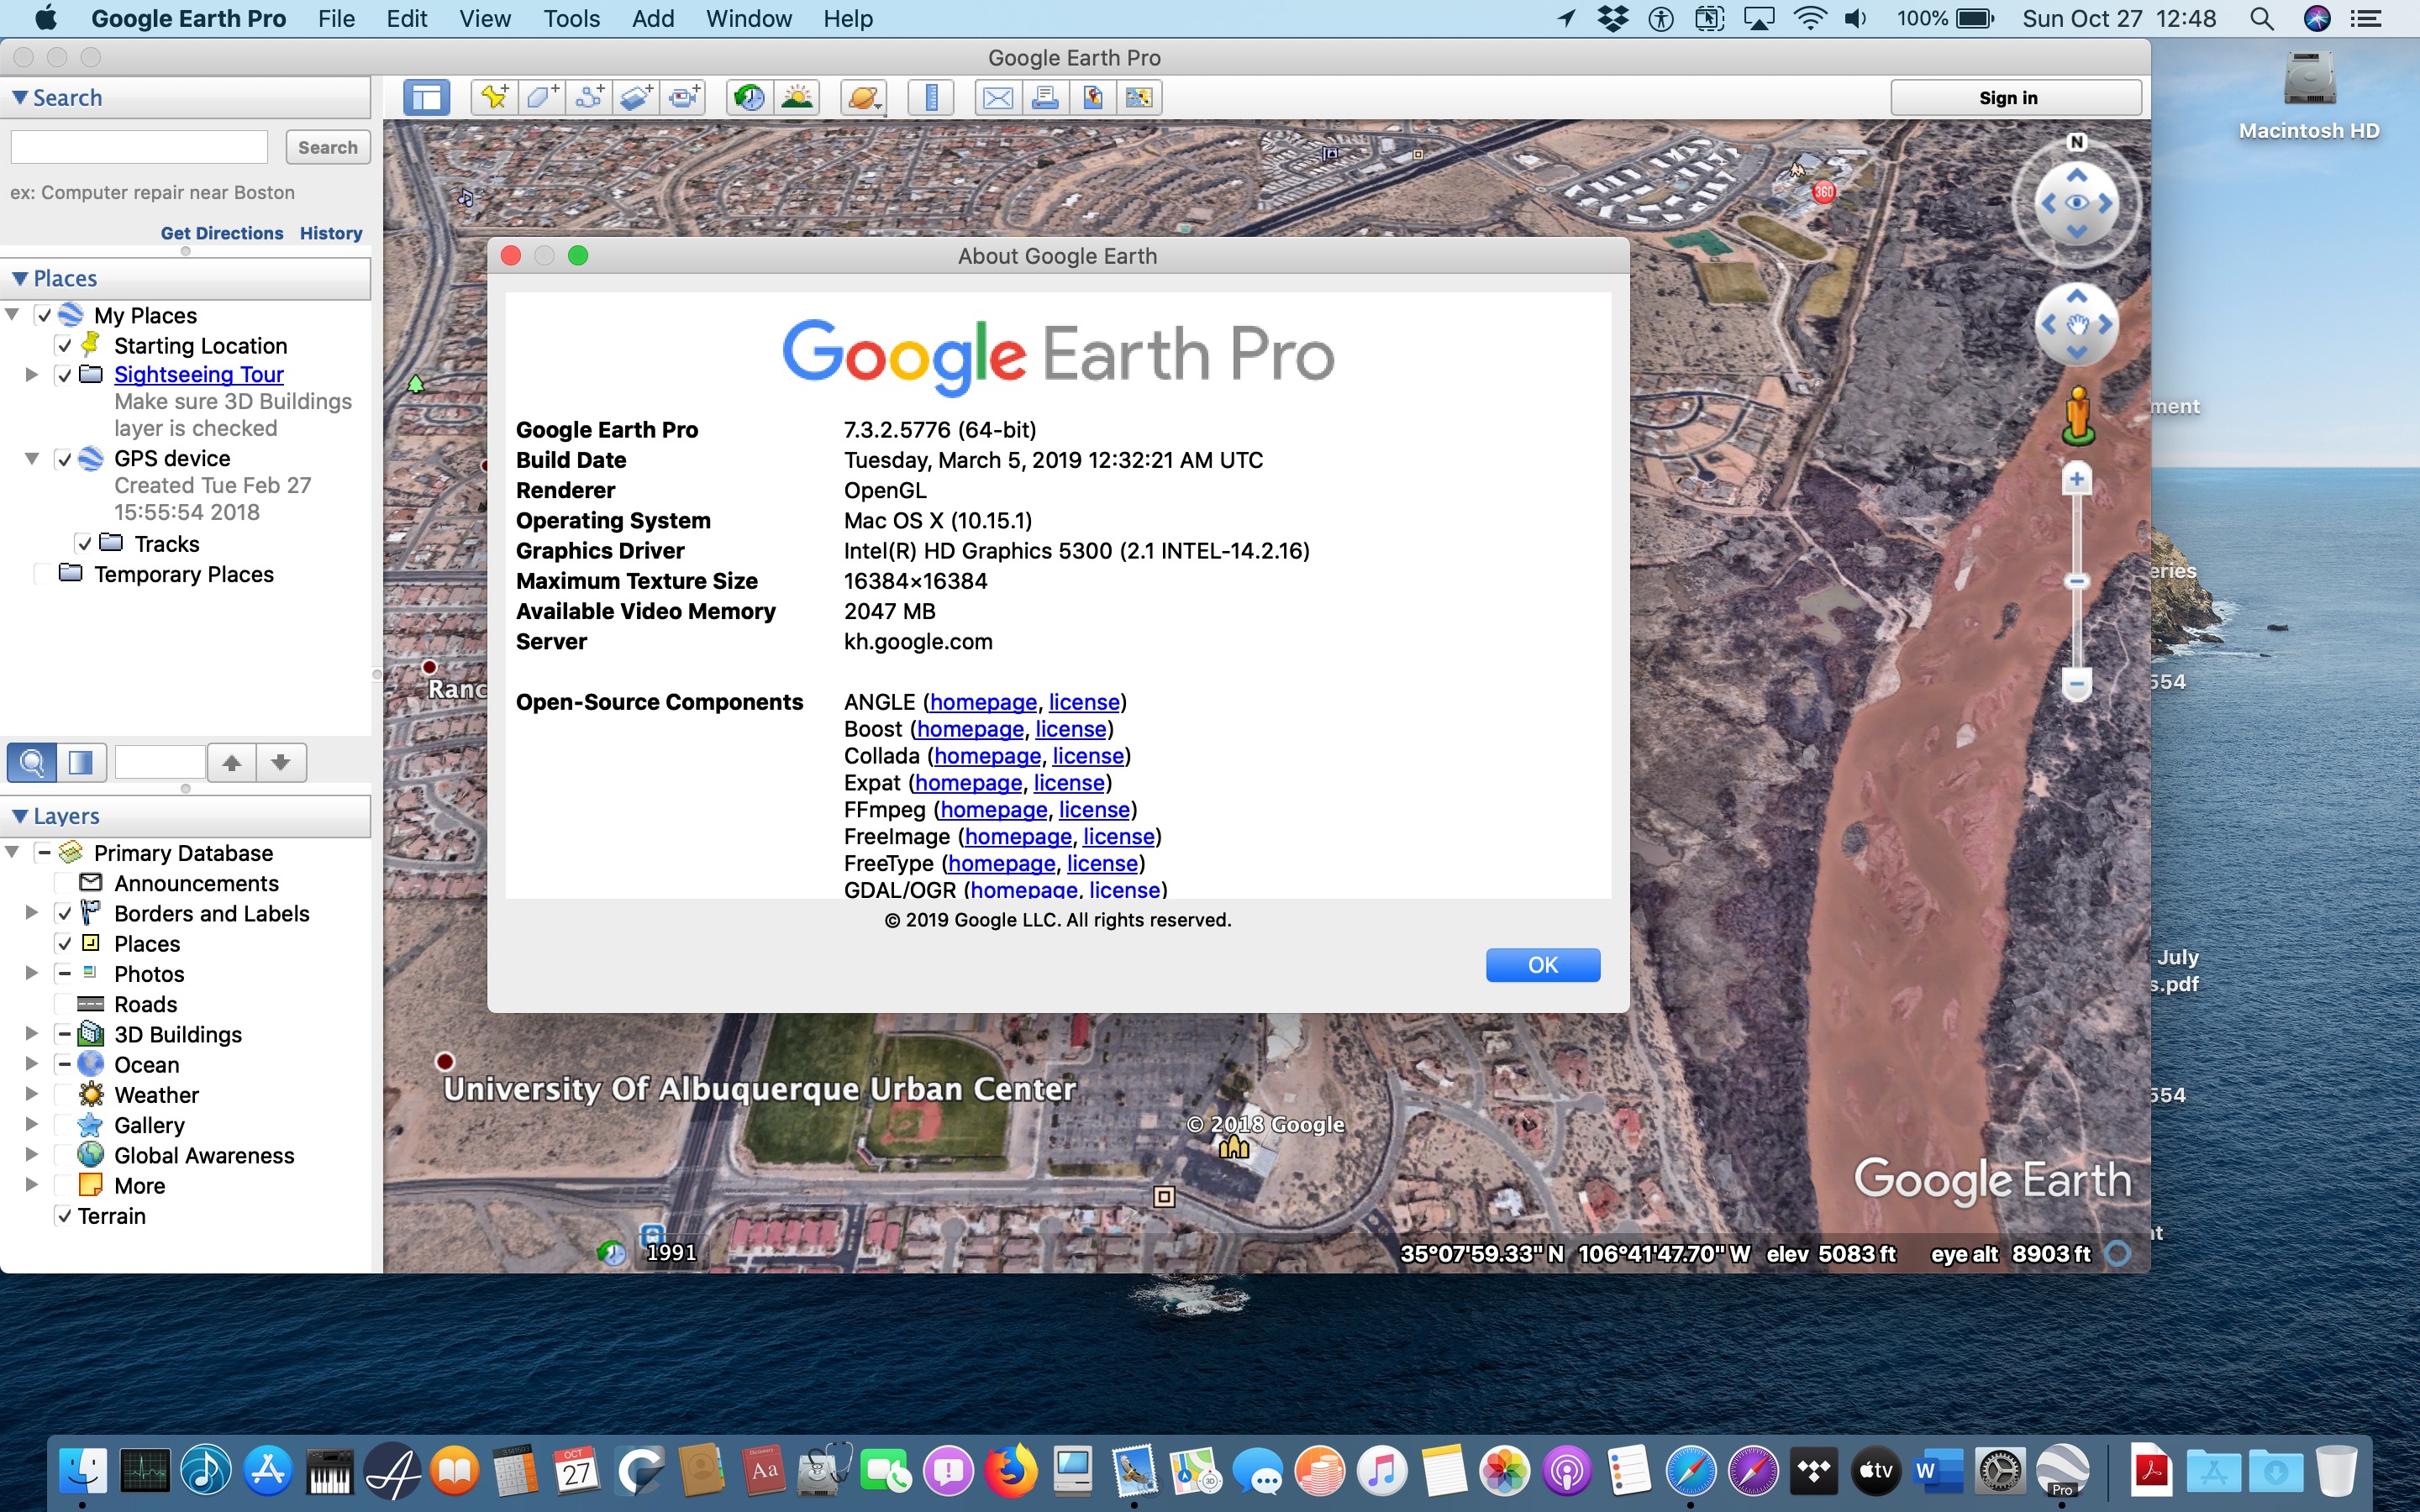
Task: Click the Record a Tour camera icon
Action: (685, 98)
